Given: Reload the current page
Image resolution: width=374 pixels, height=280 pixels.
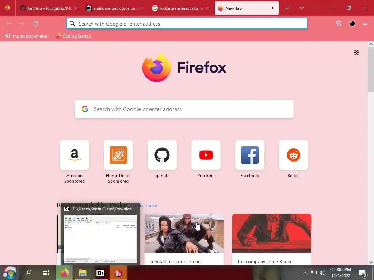Looking at the screenshot, I should pos(35,24).
